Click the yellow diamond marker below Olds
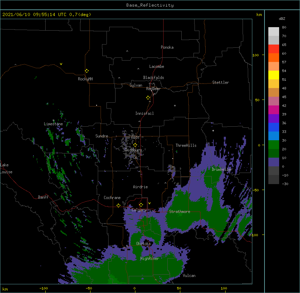 pos(135,145)
